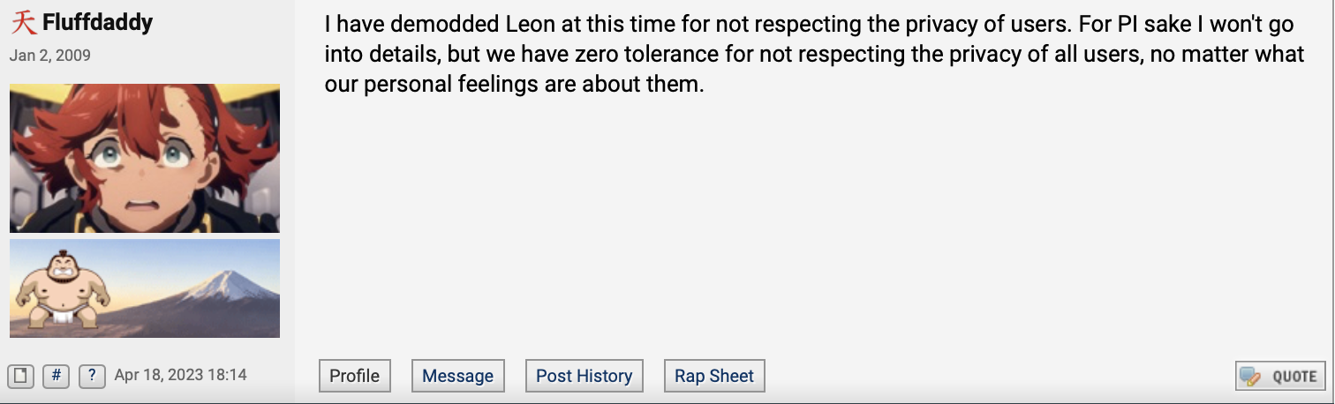
Task: Click the Apr 18, 2023 18:14 timestamp
Action: (x=180, y=375)
